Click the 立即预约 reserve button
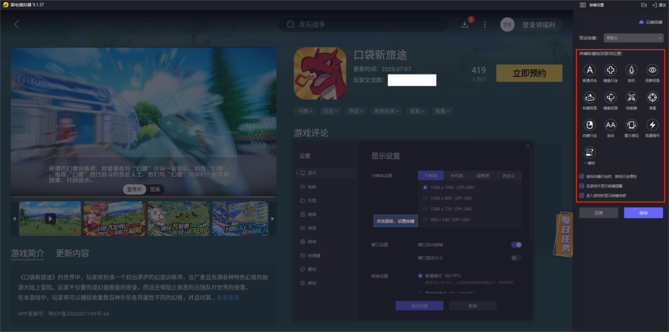 529,73
